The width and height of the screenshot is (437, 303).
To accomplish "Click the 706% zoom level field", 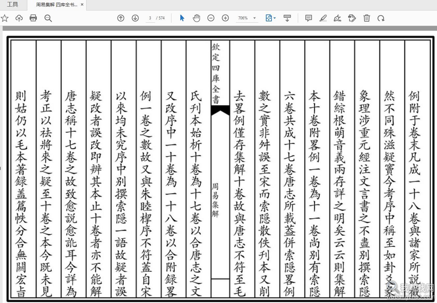I will coord(243,18).
